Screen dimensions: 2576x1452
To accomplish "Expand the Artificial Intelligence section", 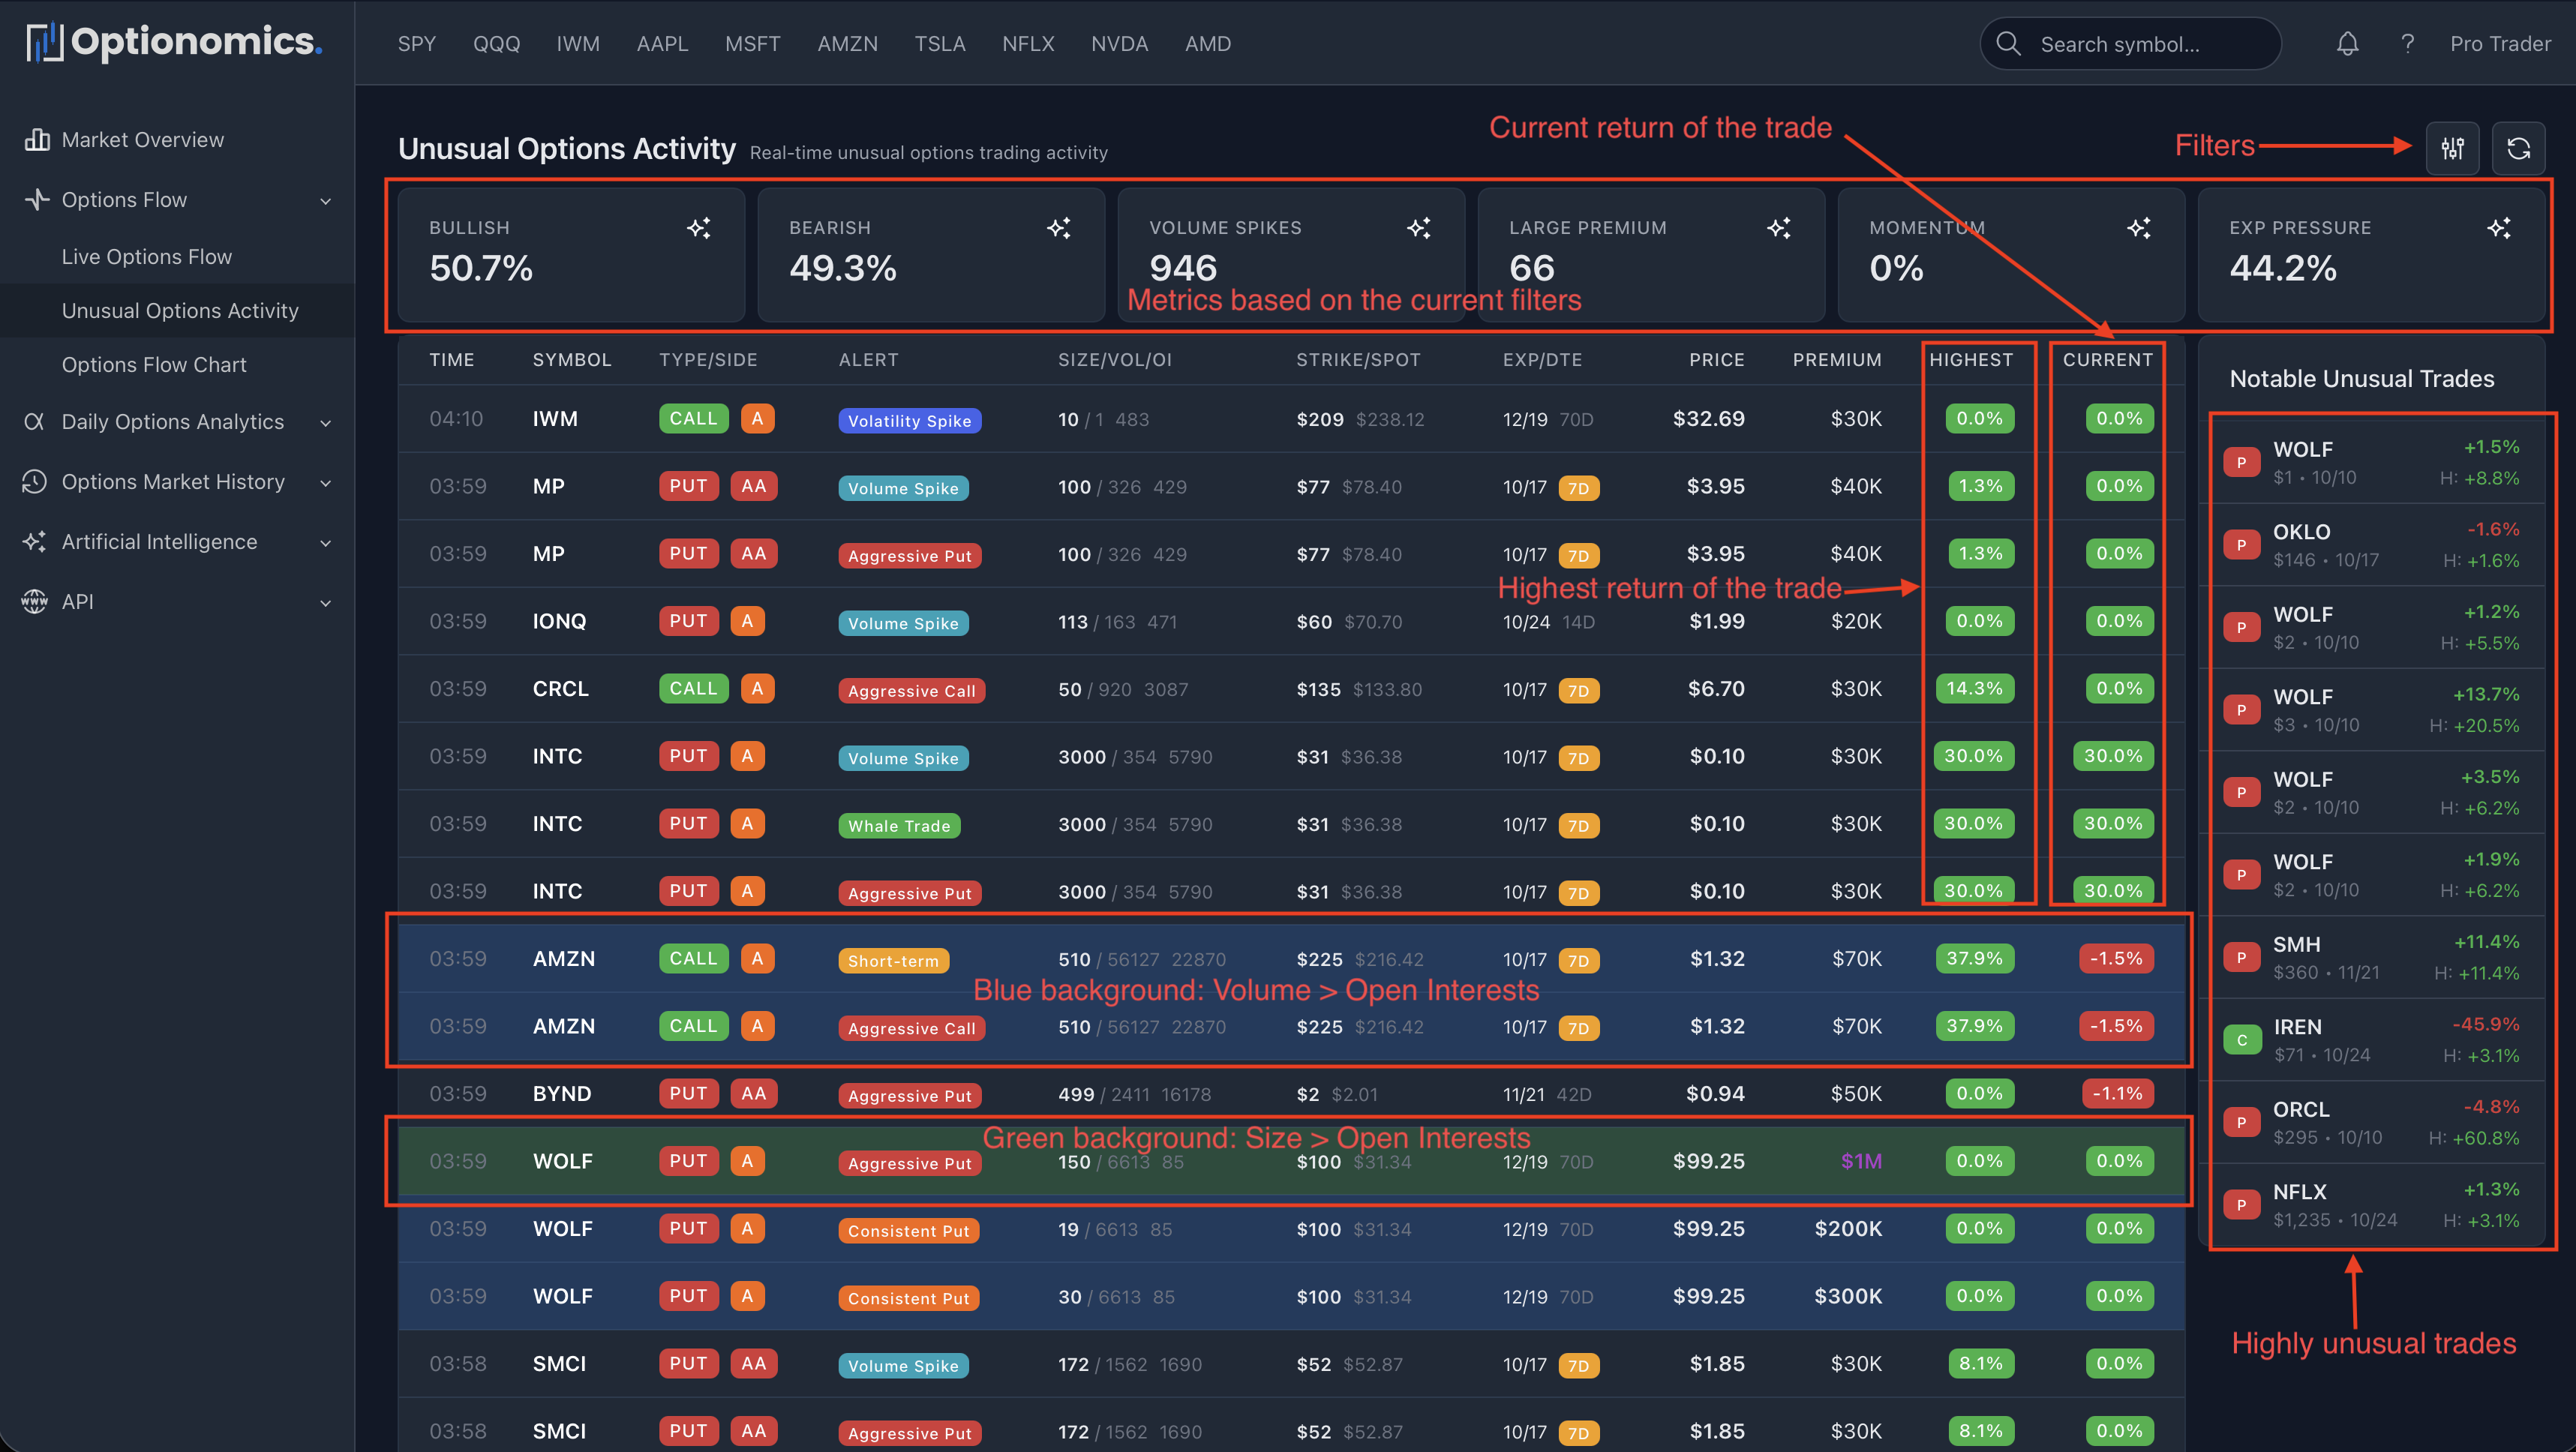I will click(325, 542).
